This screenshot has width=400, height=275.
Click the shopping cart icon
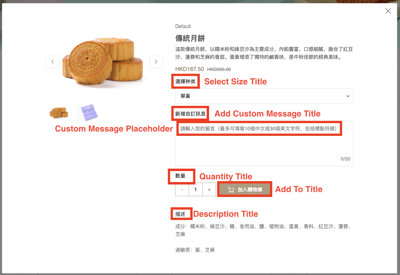click(231, 190)
